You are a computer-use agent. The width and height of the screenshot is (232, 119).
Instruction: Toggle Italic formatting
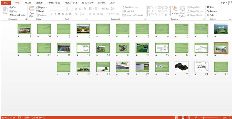pos(55,14)
